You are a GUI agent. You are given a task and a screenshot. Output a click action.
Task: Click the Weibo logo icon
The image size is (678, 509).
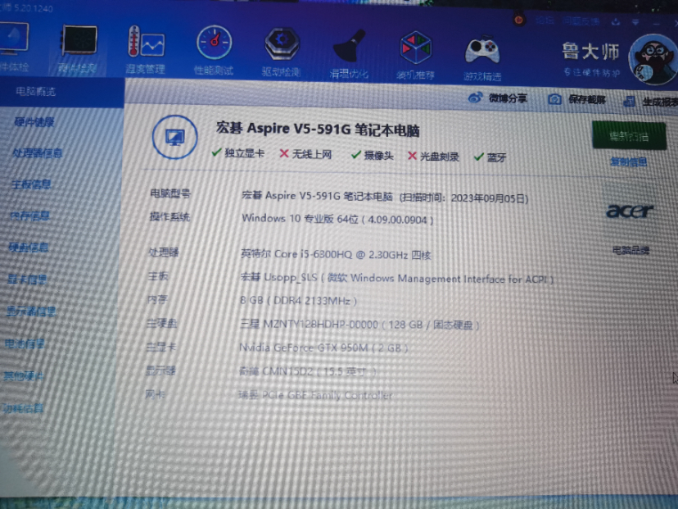[x=475, y=98]
